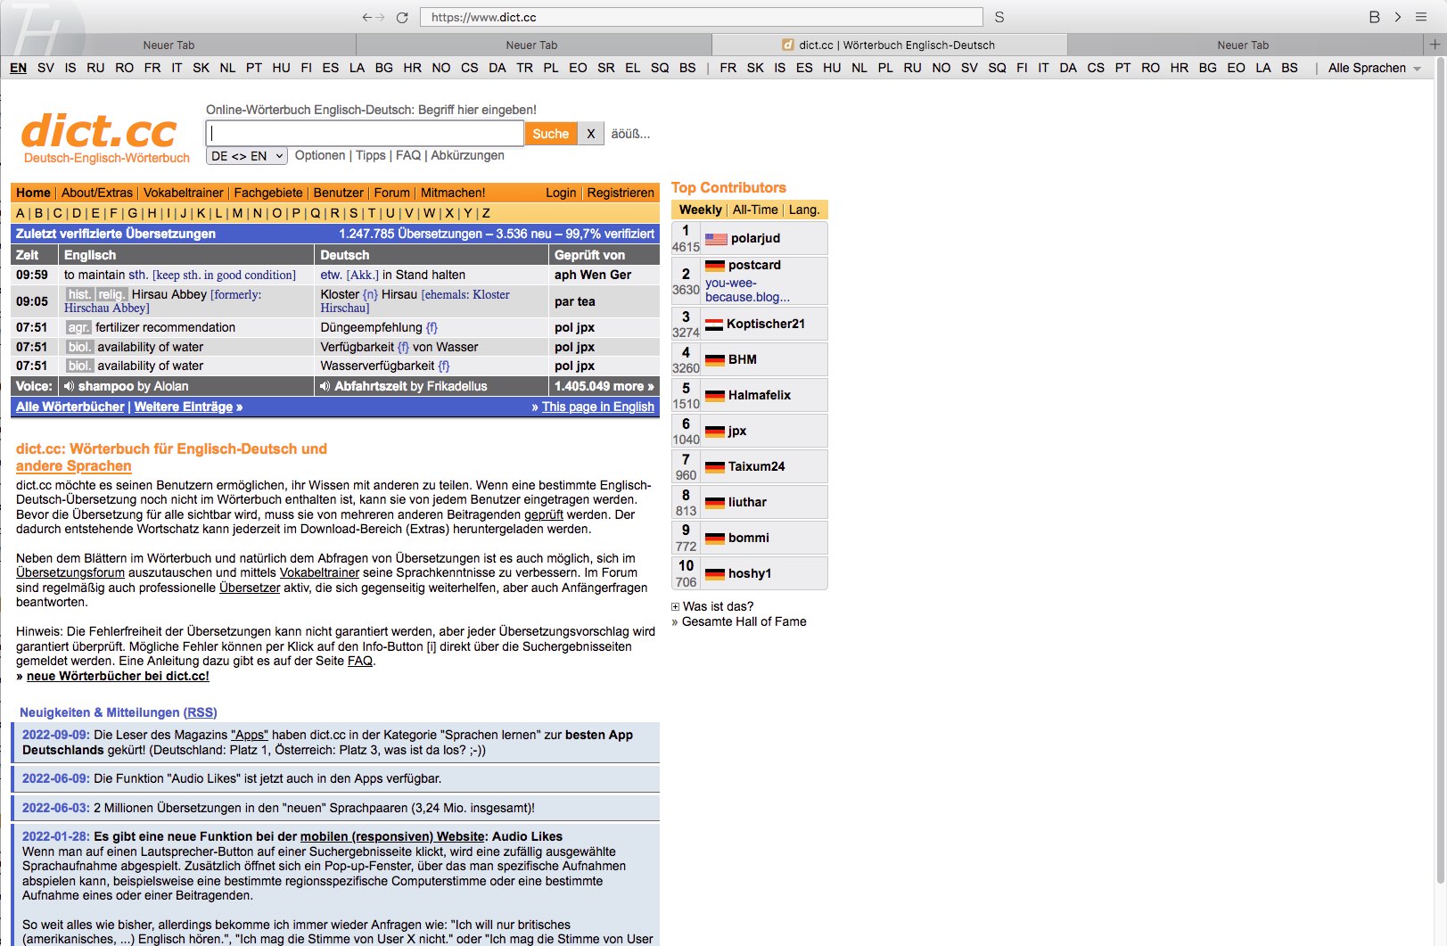This screenshot has height=946, width=1447.
Task: Click the vertical page scrollbar
Action: 1440,473
